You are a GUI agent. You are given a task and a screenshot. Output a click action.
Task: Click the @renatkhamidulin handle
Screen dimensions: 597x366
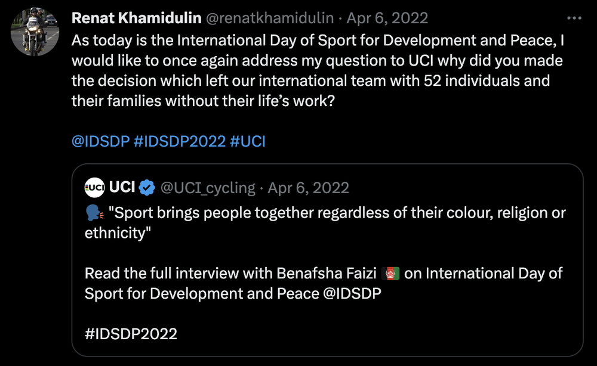(270, 18)
